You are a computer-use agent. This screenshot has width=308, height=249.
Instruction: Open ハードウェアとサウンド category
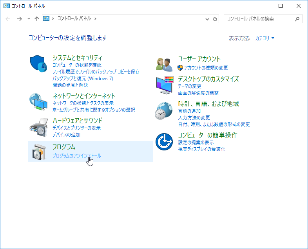78,121
